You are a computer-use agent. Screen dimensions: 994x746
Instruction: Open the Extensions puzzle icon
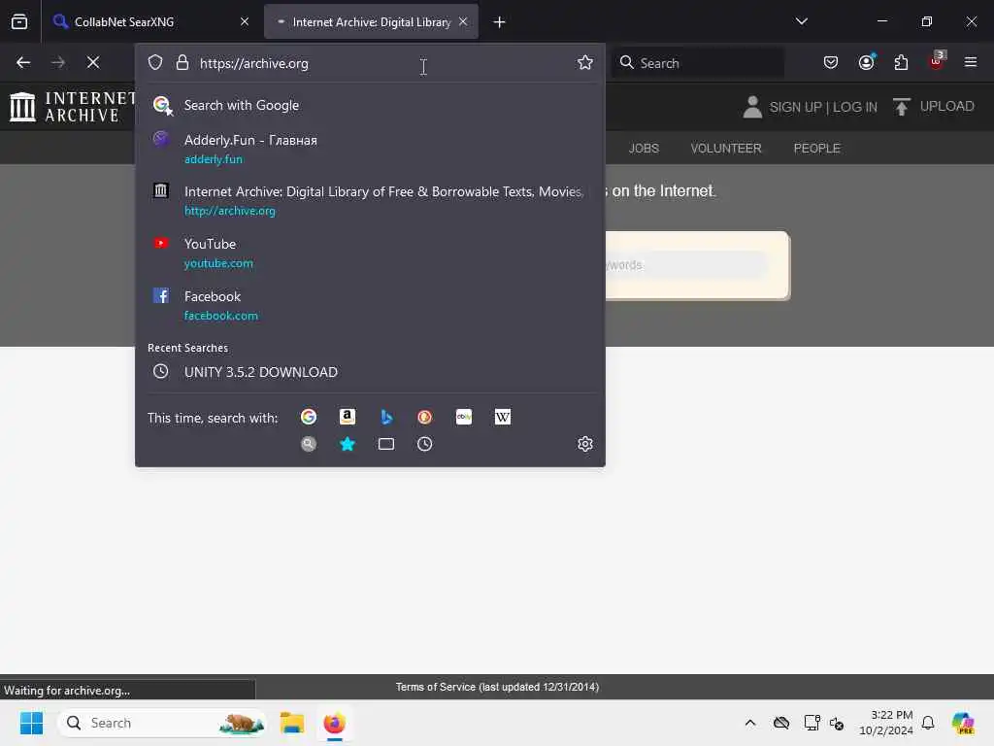tap(901, 62)
